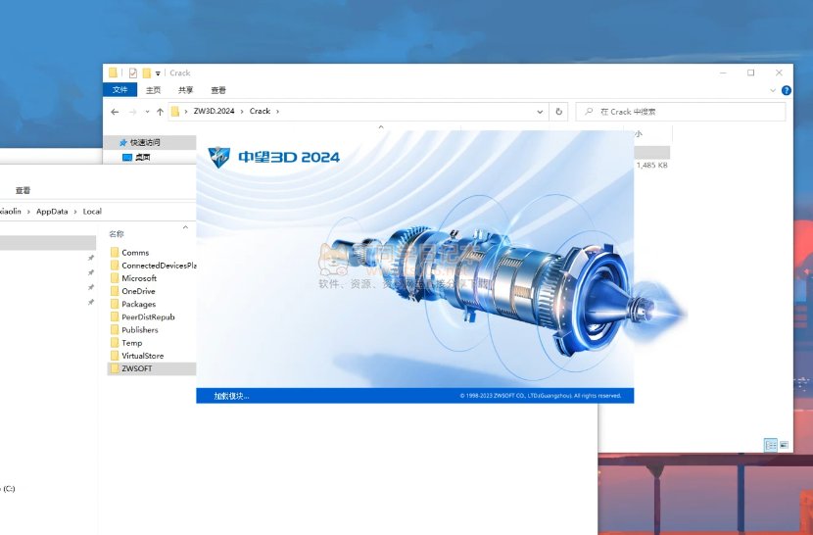Select the VirtualStore folder
Image resolution: width=813 pixels, height=535 pixels.
[x=143, y=356]
